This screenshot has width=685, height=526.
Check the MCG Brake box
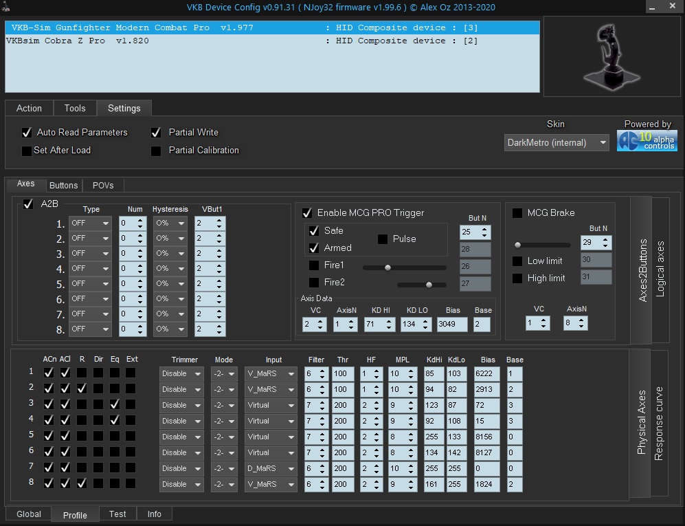(517, 213)
